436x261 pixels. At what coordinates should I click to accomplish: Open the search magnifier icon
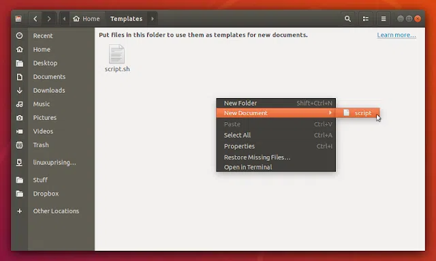pyautogui.click(x=347, y=18)
